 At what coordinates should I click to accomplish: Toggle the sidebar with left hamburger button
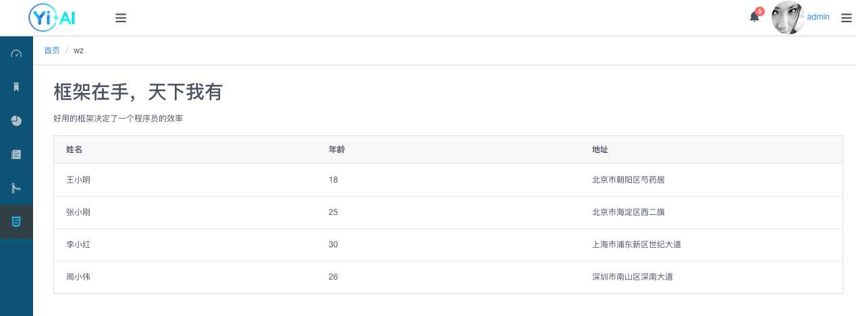121,18
